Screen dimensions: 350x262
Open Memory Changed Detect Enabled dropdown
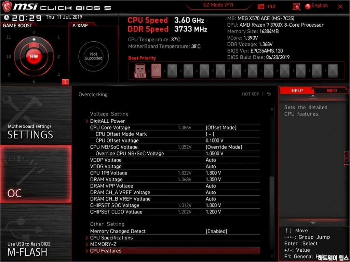[216, 231]
